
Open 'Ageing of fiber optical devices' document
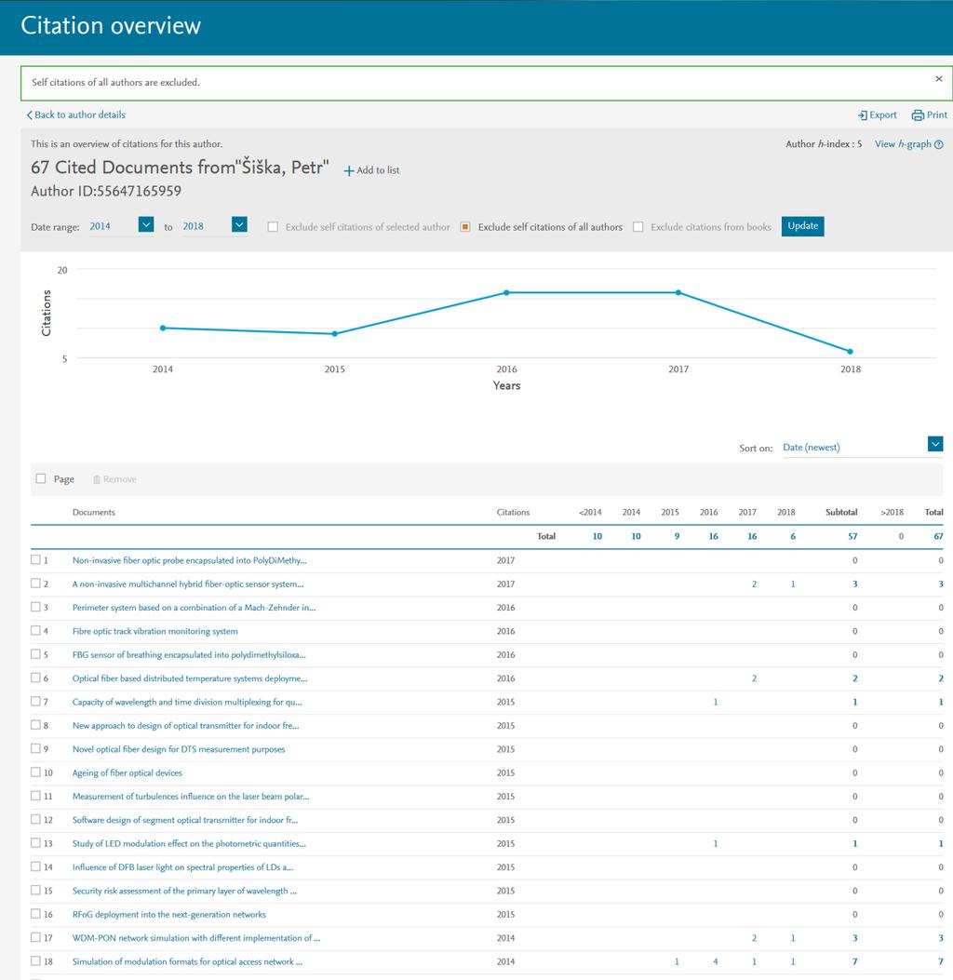128,773
